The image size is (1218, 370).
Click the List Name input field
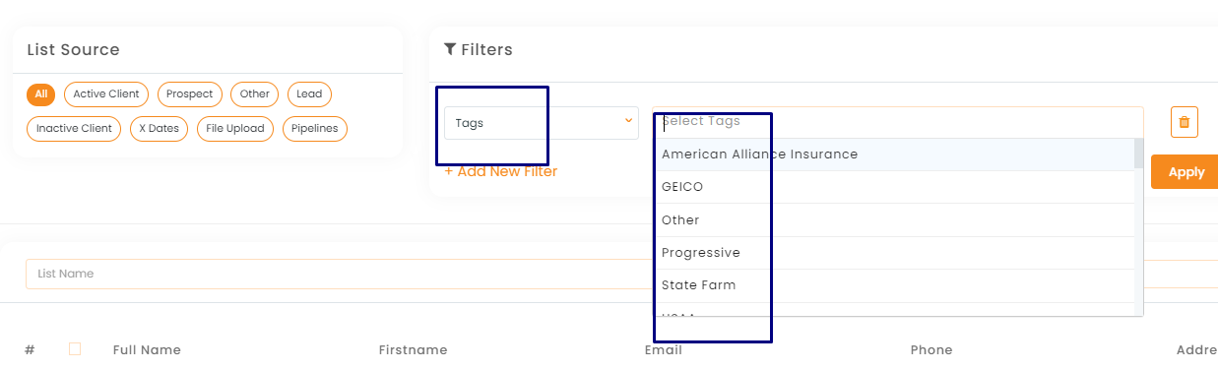(x=335, y=274)
